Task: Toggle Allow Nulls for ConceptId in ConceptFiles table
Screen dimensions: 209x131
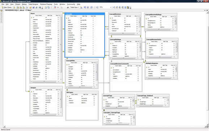Action: [94, 67]
